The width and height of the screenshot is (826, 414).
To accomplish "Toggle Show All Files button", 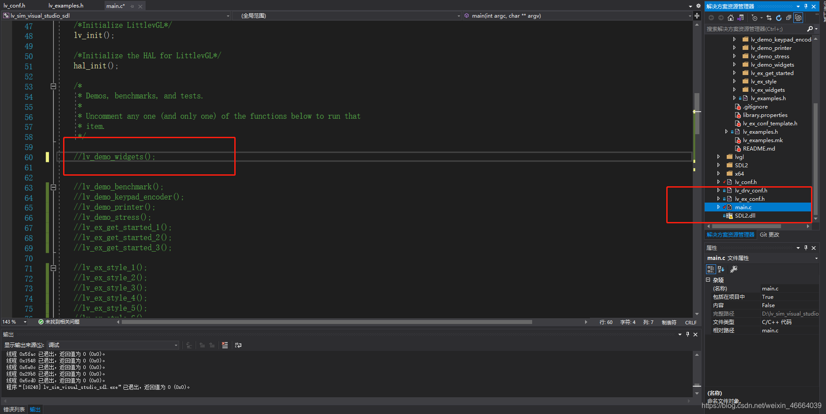I will (x=798, y=18).
